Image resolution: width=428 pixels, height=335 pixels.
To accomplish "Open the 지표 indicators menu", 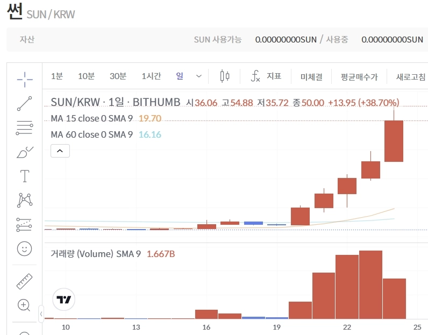I will 274,76.
